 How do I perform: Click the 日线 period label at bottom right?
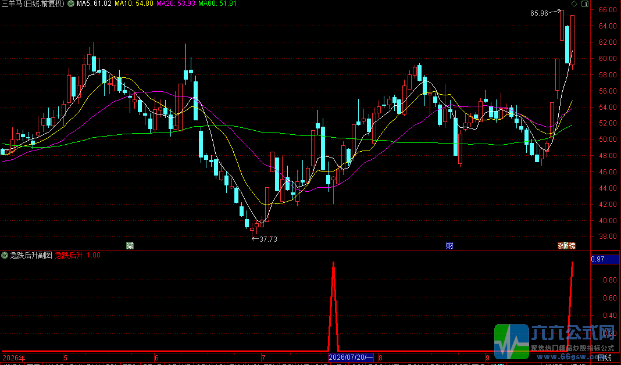click(x=605, y=358)
